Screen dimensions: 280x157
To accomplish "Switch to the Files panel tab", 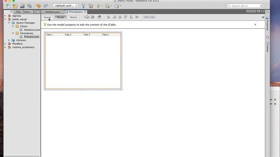I will (x=18, y=12).
